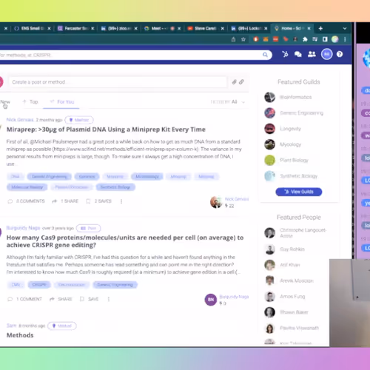Open more options on Miraprep post
This screenshot has height=370, width=370.
121,201
